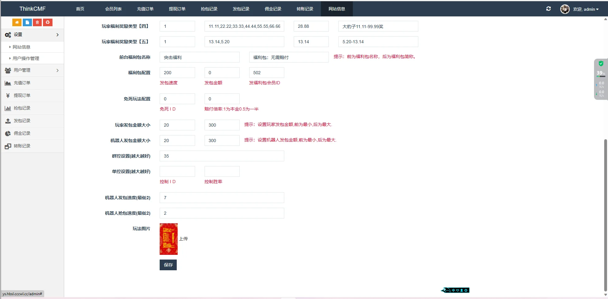Focus the 群控设置 input field
This screenshot has width=608, height=299.
click(x=222, y=156)
